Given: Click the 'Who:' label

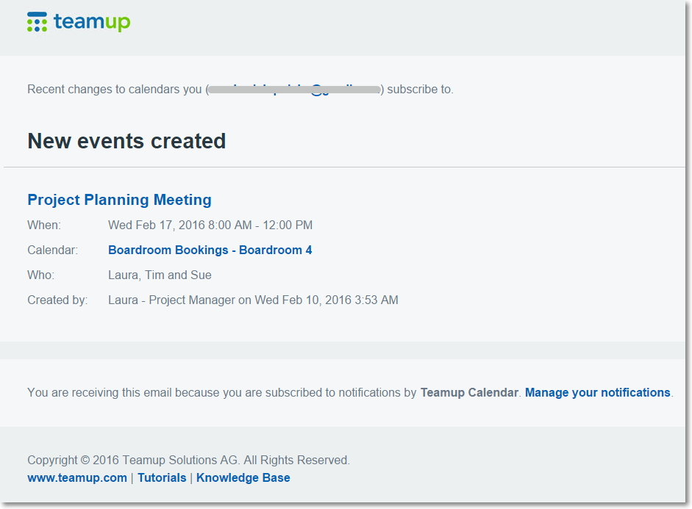Looking at the screenshot, I should point(40,275).
